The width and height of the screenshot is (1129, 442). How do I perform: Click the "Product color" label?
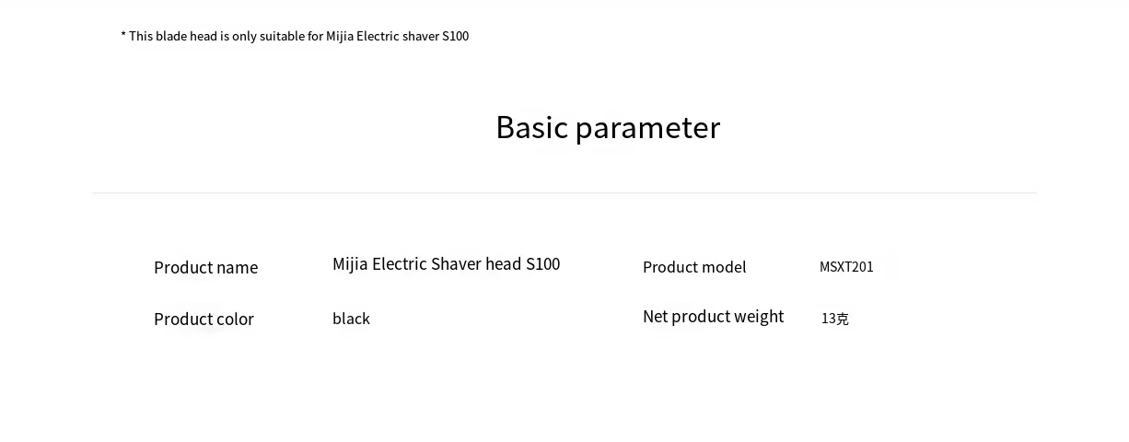pyautogui.click(x=204, y=319)
